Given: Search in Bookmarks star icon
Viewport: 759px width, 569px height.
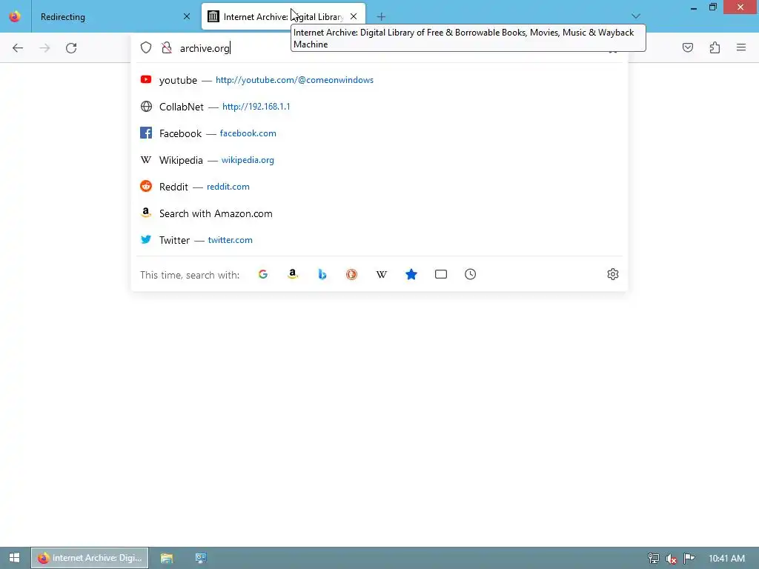Looking at the screenshot, I should coord(411,274).
